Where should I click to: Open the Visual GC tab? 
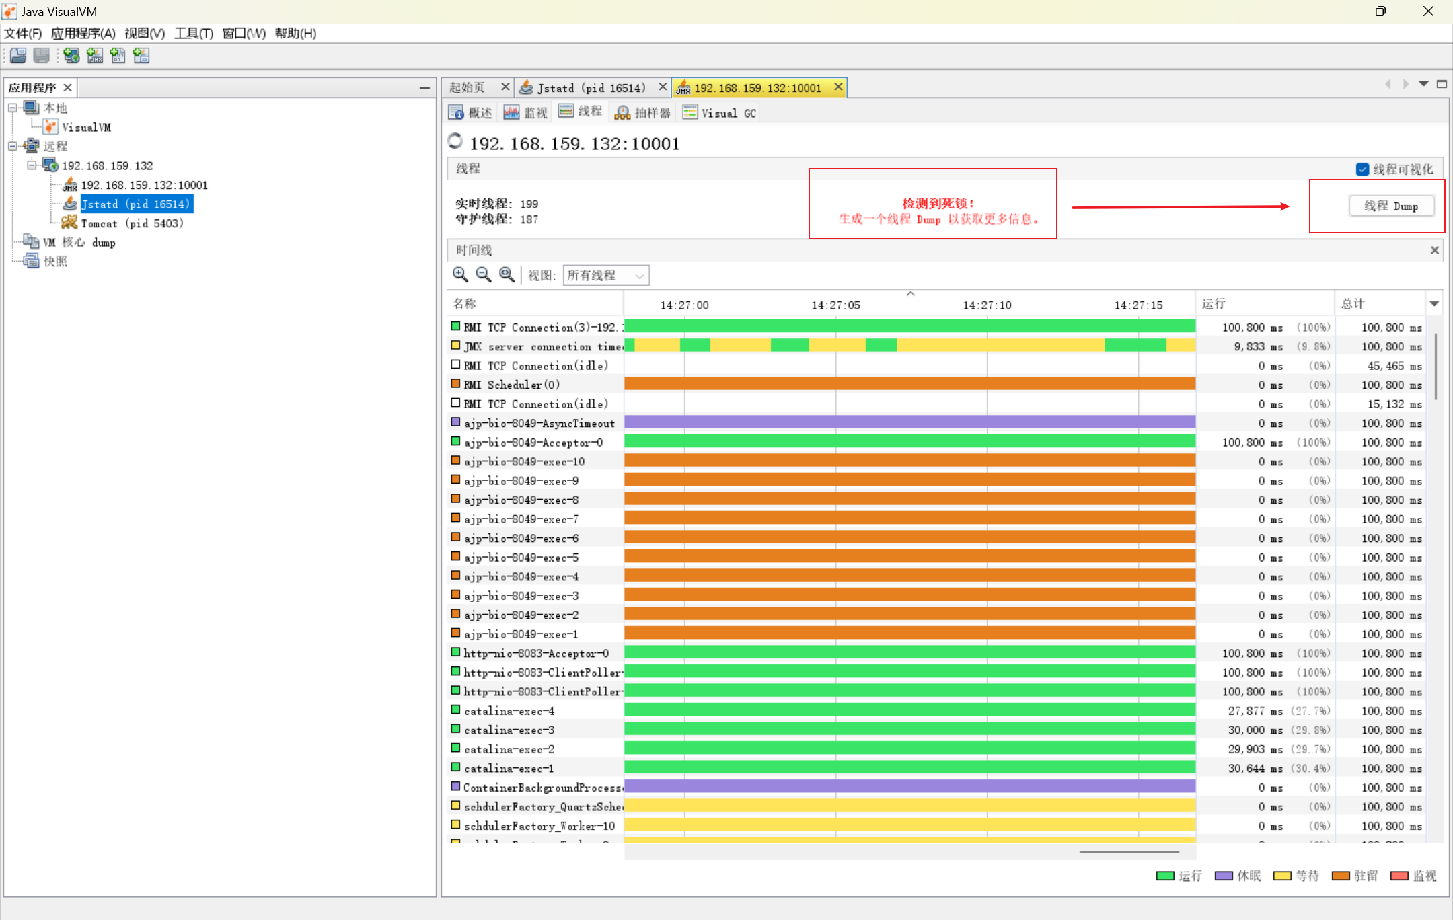coord(720,113)
